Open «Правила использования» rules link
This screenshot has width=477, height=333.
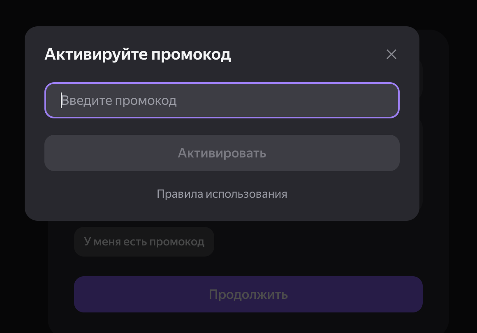tap(222, 194)
